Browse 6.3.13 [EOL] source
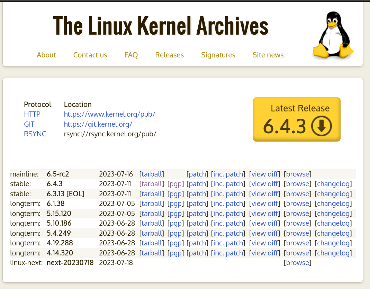Image resolution: width=370 pixels, height=289 pixels. [x=298, y=194]
